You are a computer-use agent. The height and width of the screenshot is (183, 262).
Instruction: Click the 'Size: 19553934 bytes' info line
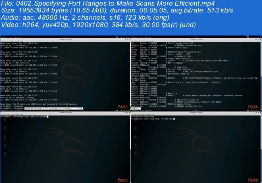pos(117,10)
